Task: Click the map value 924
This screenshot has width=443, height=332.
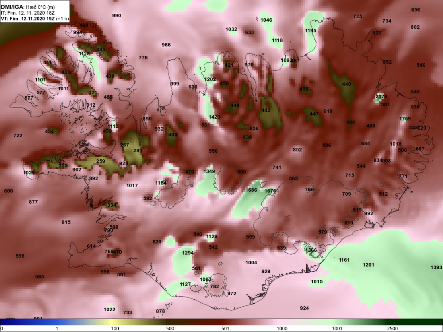Action: point(304,308)
